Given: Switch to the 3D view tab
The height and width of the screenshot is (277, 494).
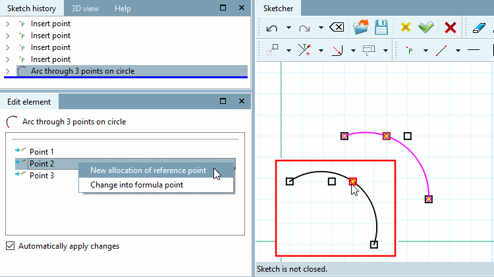Looking at the screenshot, I should pos(85,9).
